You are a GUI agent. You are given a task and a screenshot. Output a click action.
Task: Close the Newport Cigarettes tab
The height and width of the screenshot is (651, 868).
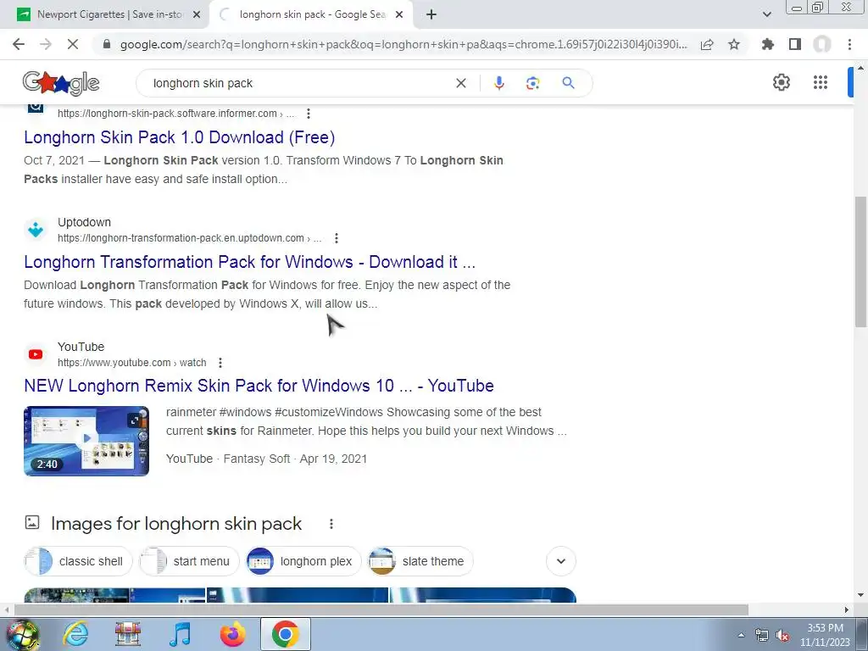pos(197,14)
